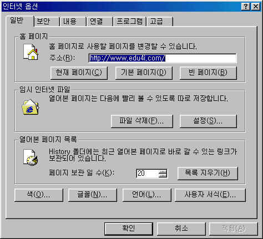Click the History clock page icon

click(31, 157)
